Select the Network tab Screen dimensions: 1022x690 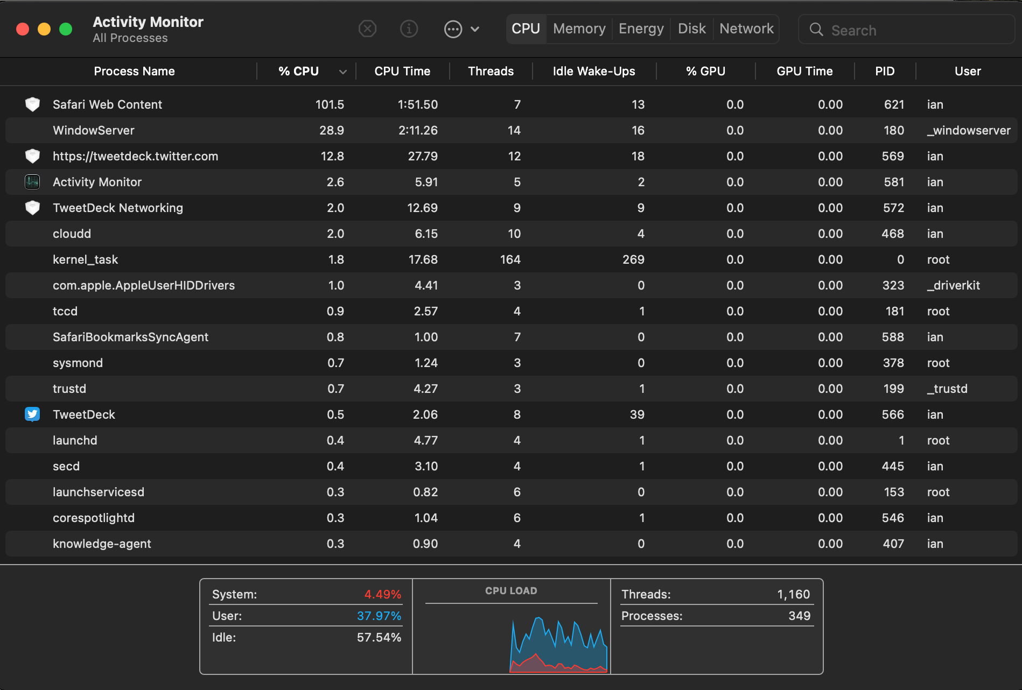[x=746, y=29]
